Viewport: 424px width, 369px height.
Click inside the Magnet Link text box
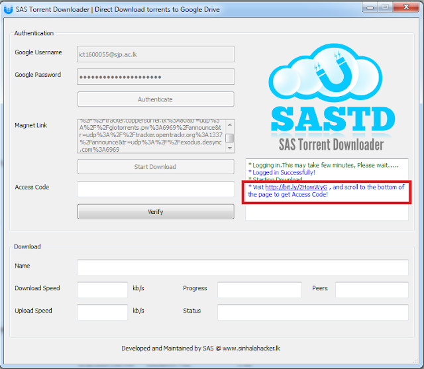151,136
